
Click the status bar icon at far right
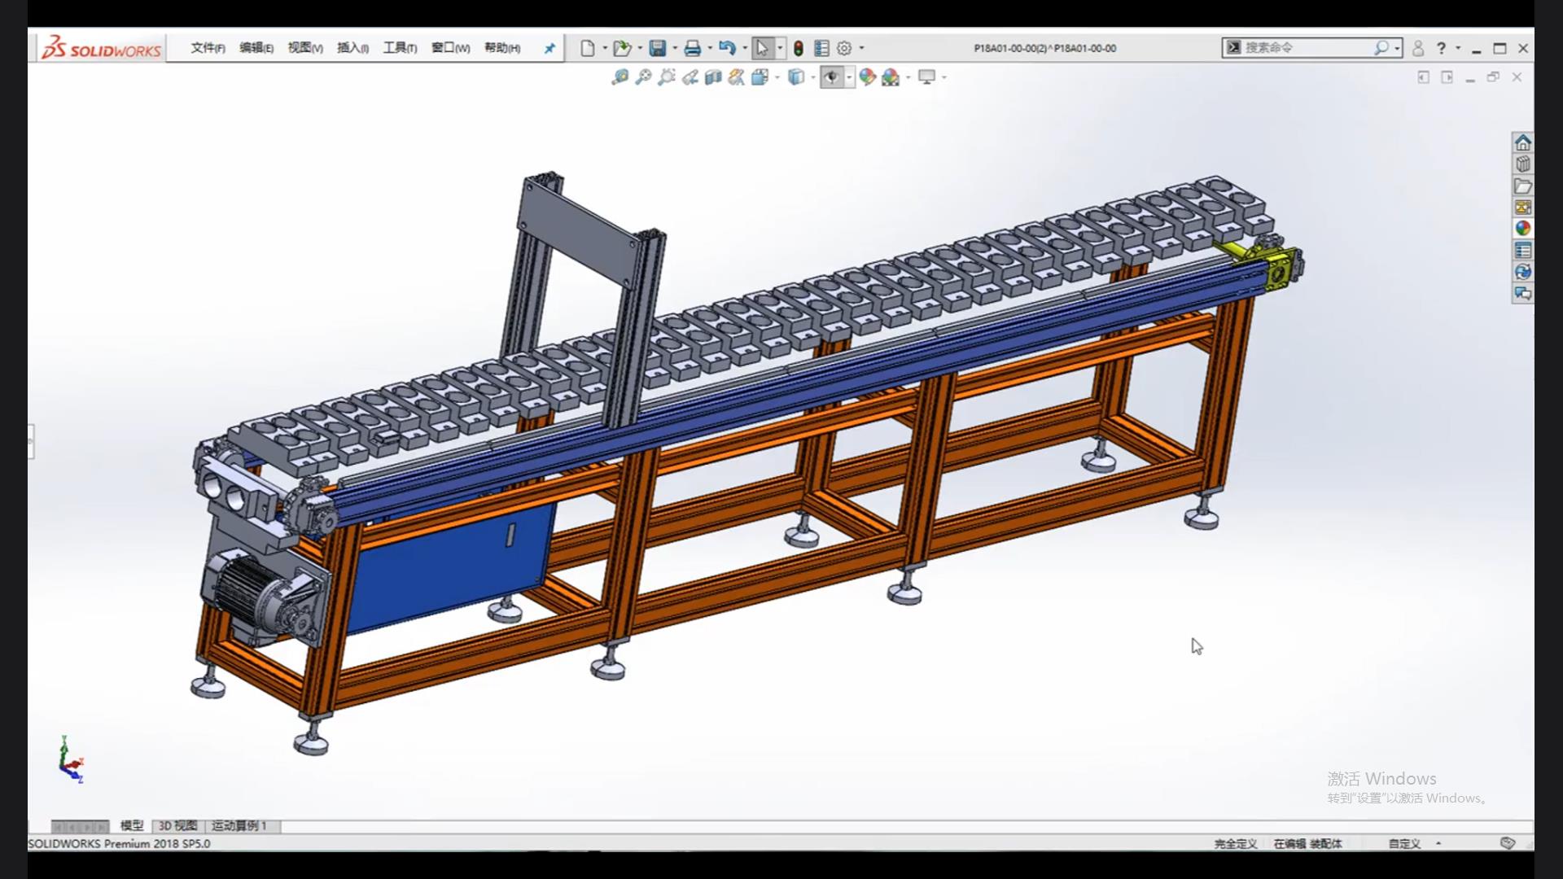(x=1508, y=843)
